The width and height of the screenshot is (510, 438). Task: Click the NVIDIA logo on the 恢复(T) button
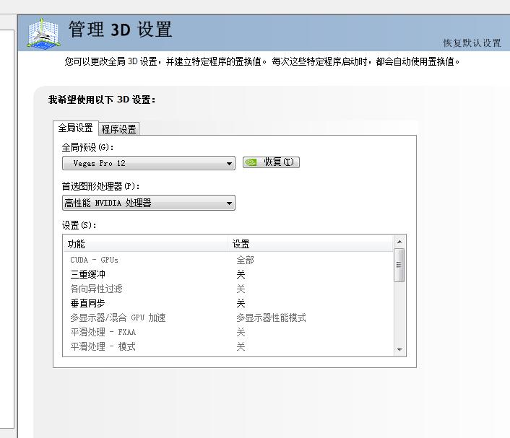pos(251,162)
